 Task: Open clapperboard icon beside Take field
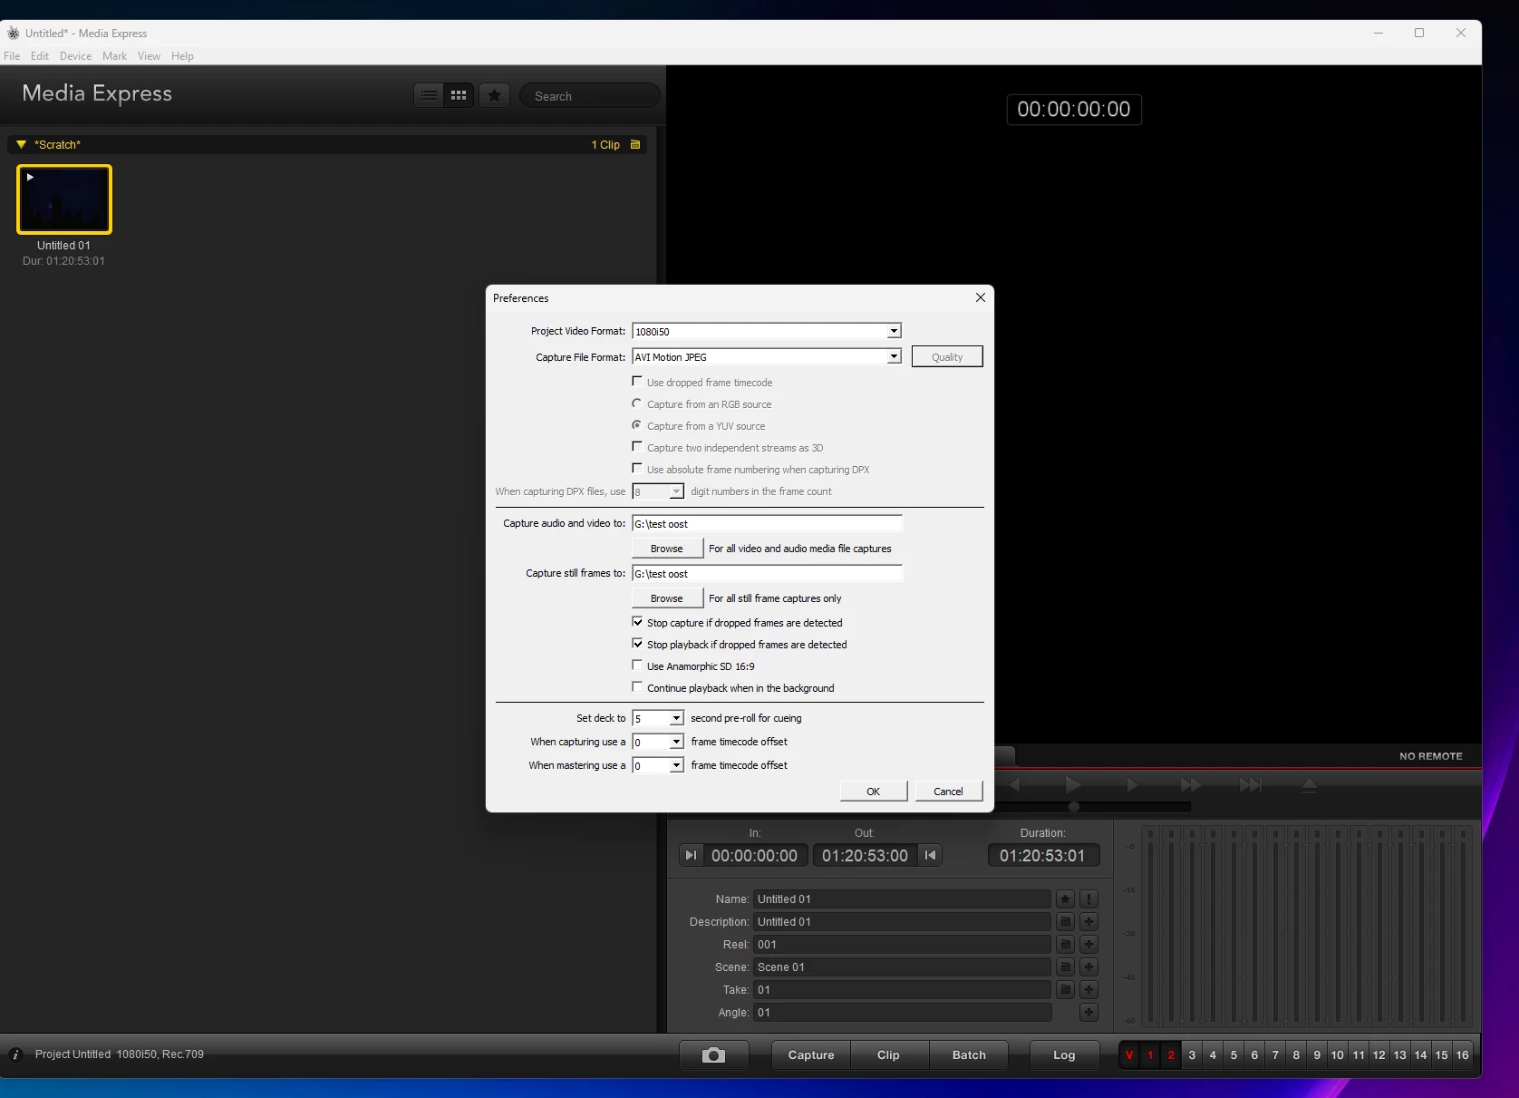coord(1065,989)
